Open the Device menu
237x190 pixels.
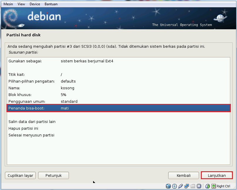coord(35,4)
